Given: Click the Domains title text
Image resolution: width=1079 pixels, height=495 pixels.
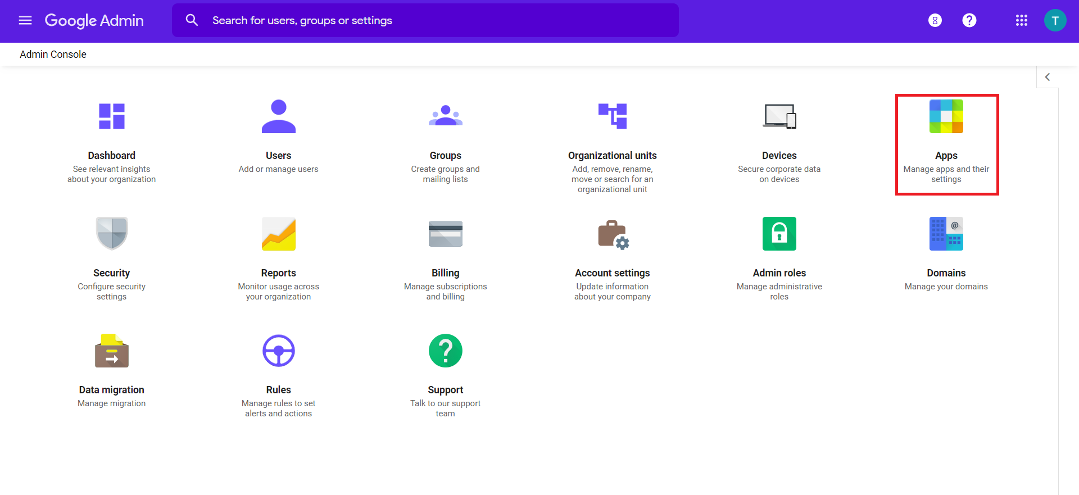Looking at the screenshot, I should tap(946, 273).
